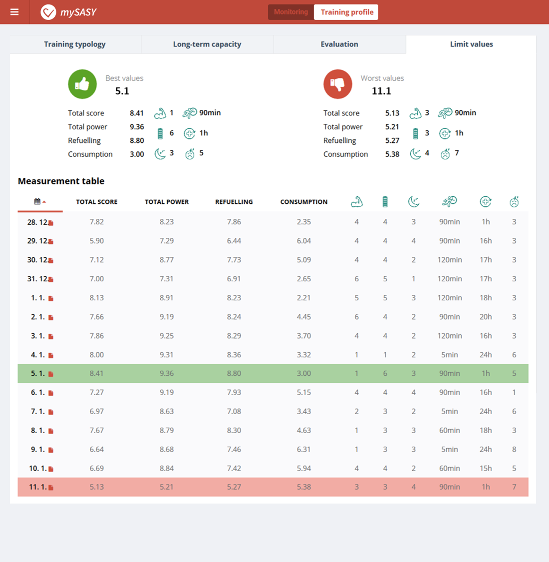Click the battery column header icon
549x562 pixels.
click(385, 202)
